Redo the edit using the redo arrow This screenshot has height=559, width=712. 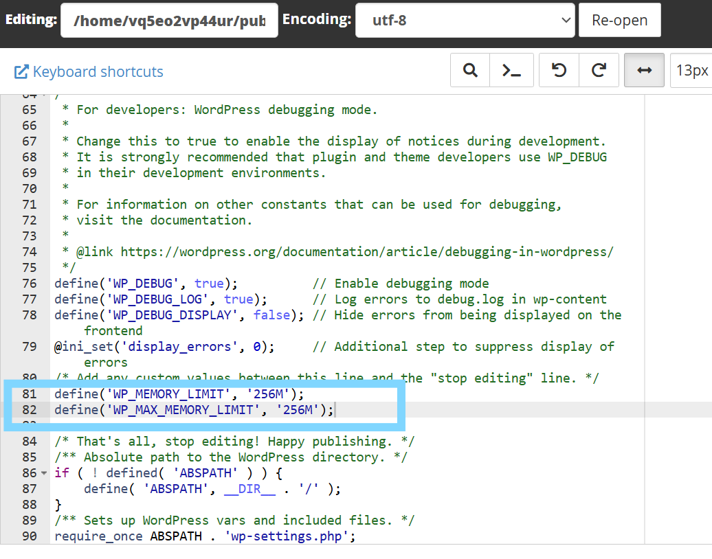599,71
